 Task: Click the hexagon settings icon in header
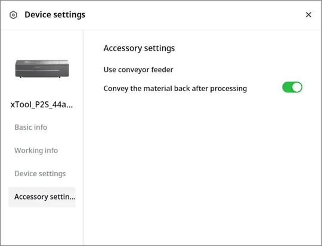(13, 15)
